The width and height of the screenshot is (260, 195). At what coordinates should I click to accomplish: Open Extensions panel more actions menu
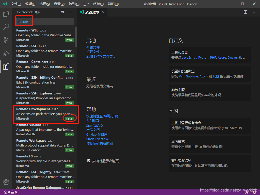click(71, 12)
